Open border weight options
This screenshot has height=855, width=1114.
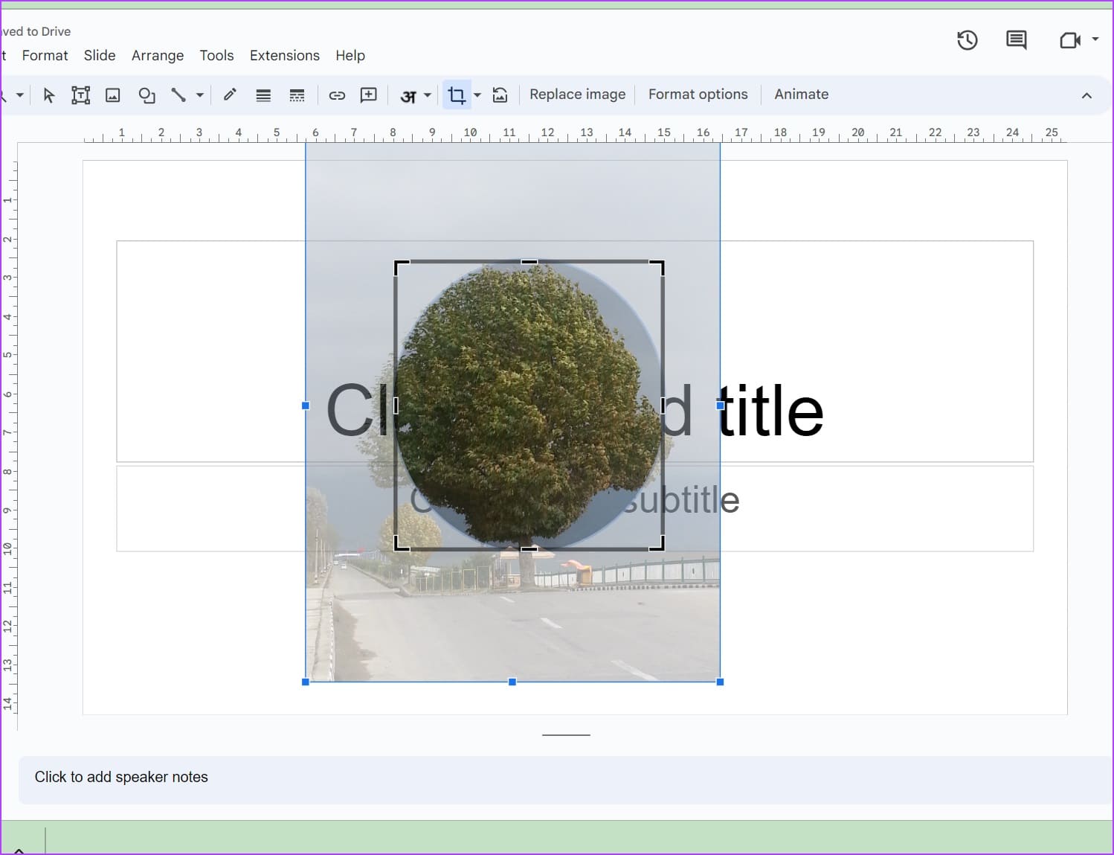[x=263, y=95]
